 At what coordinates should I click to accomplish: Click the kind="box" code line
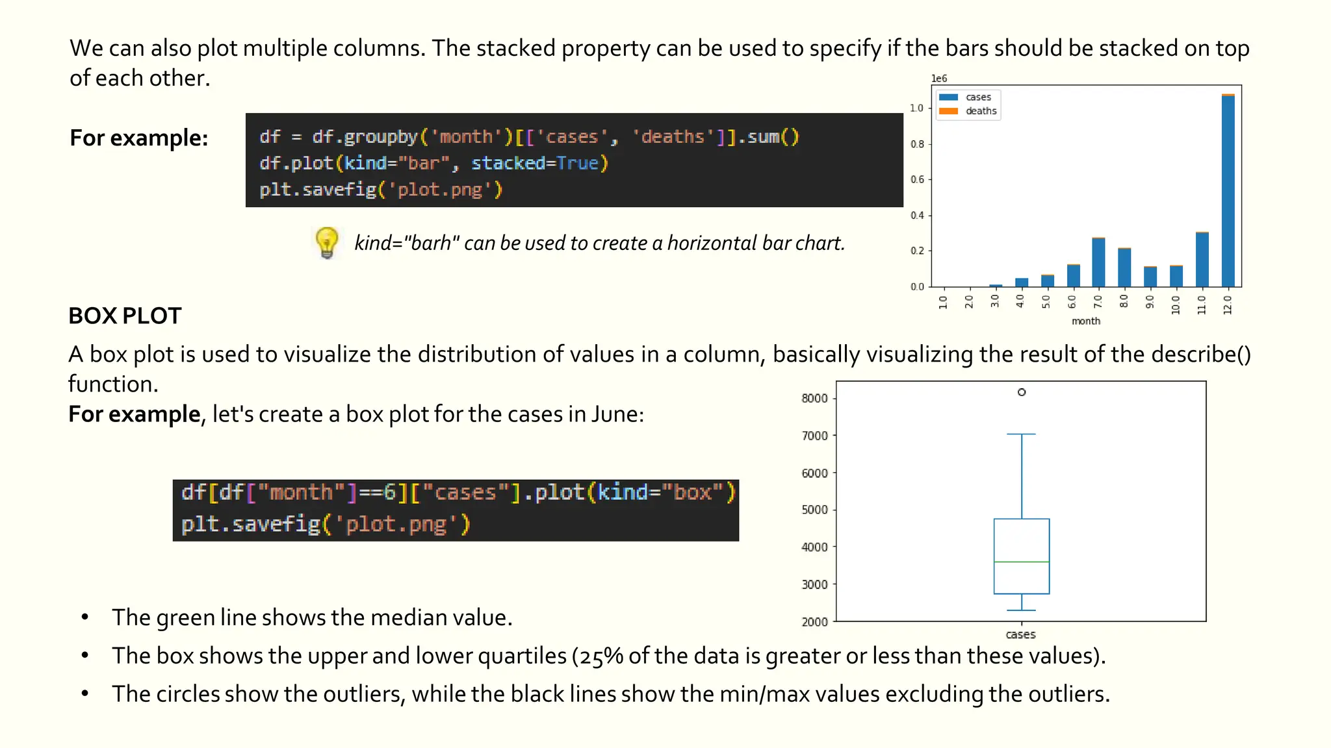point(458,493)
